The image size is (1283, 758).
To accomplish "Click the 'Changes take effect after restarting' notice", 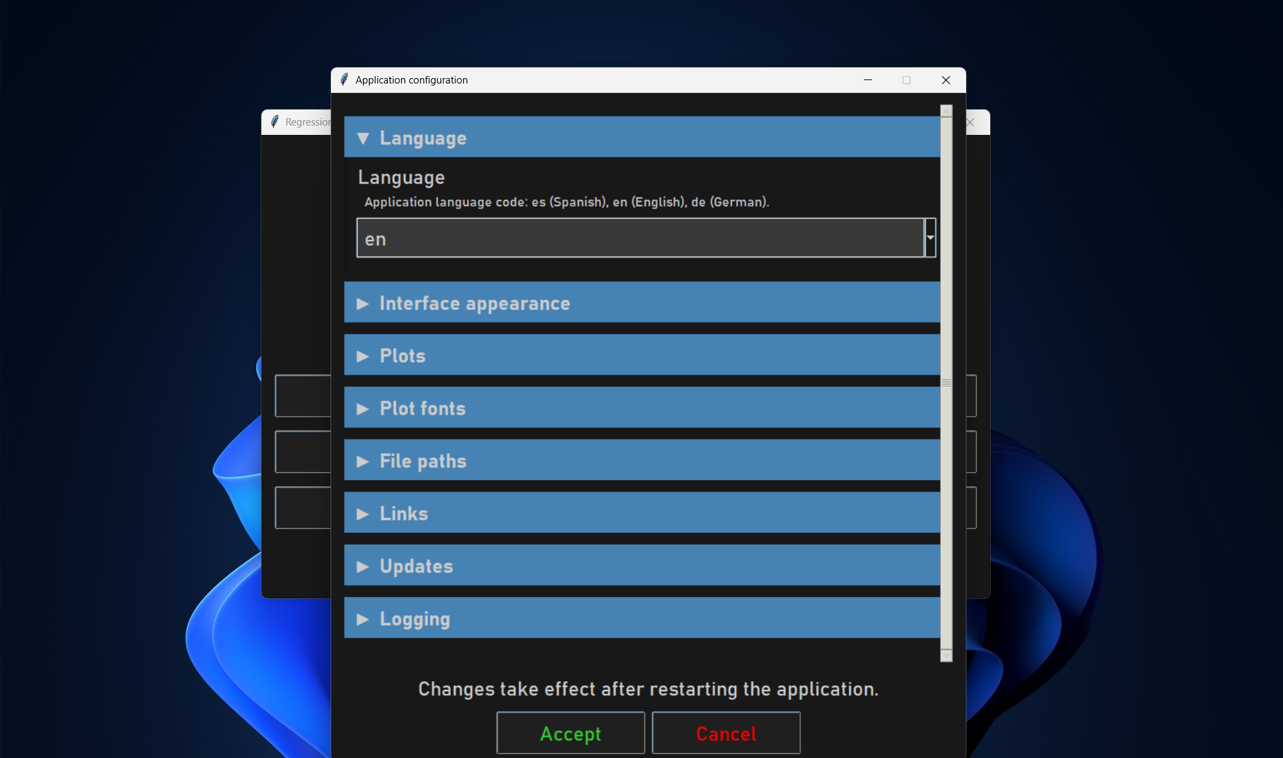I will (649, 689).
